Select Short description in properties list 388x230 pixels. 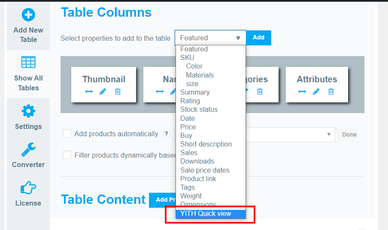click(206, 144)
